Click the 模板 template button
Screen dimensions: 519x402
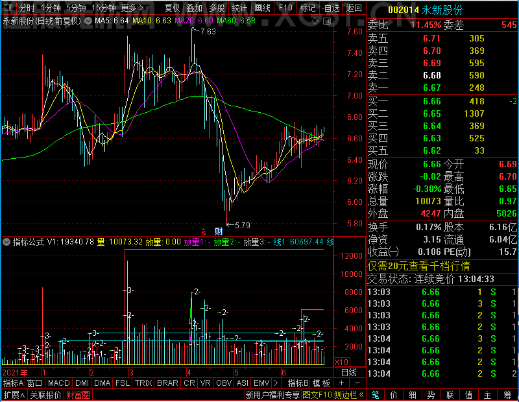coord(321,383)
